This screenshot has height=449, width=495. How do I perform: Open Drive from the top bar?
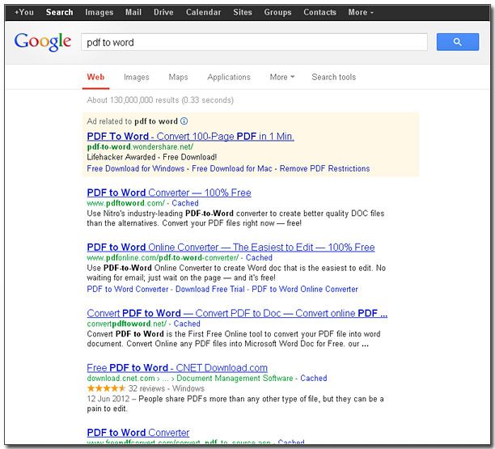163,12
